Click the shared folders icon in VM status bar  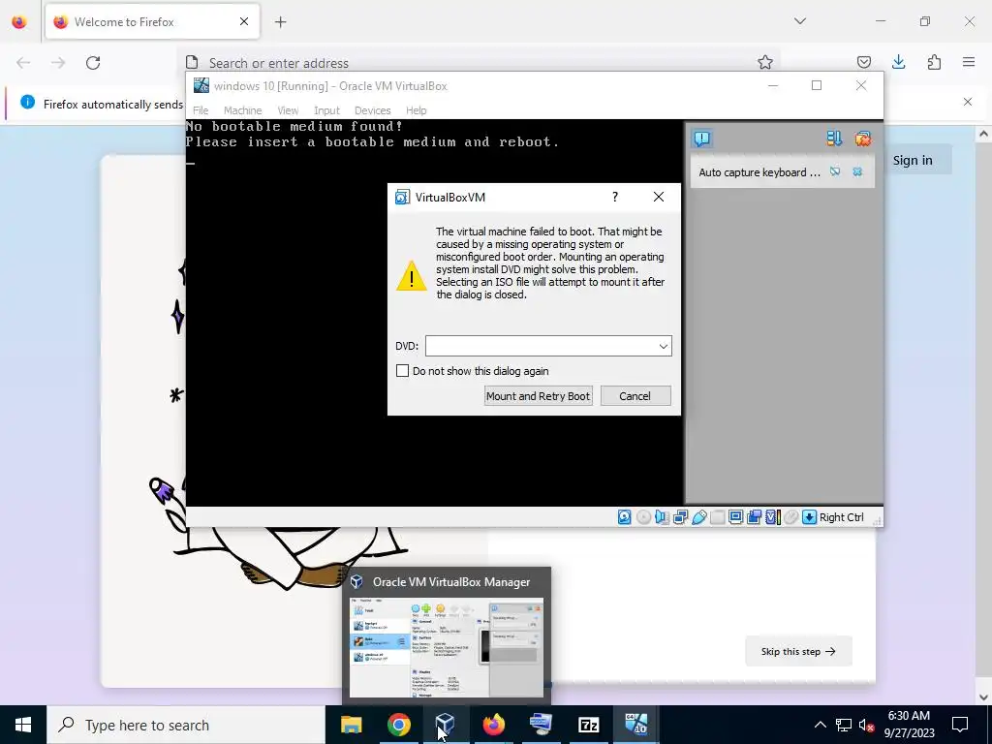tap(718, 517)
